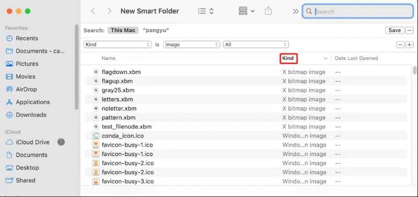Open the Kind criteria attribute popup

pyautogui.click(x=118, y=45)
